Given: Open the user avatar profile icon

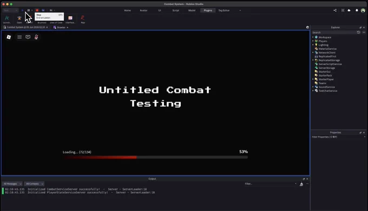Looking at the screenshot, I should pyautogui.click(x=363, y=10).
